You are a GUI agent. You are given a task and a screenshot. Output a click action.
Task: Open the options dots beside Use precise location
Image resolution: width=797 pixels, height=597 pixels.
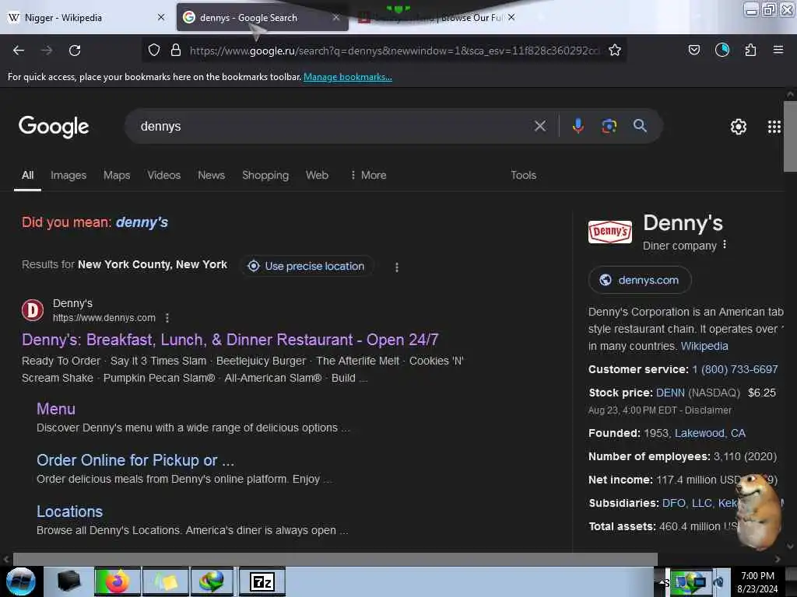[x=397, y=267]
